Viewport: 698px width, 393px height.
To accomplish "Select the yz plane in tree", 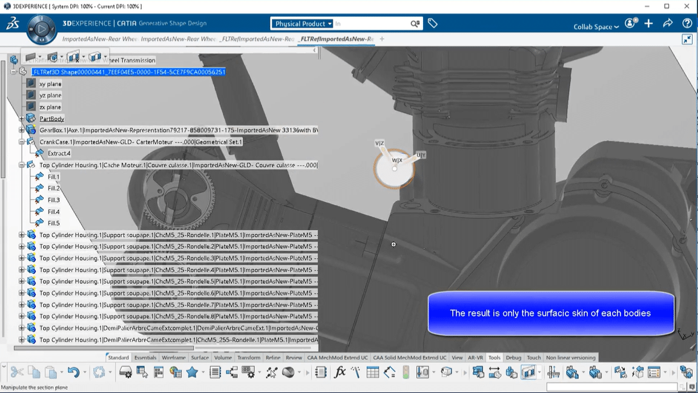I will [x=50, y=95].
